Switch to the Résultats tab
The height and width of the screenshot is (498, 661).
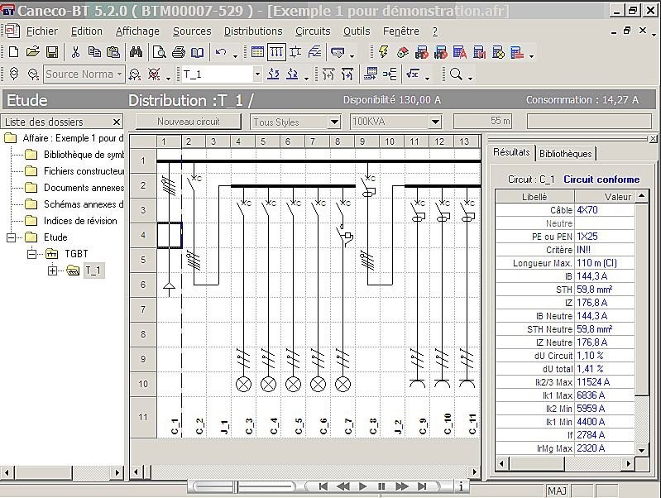(x=511, y=152)
